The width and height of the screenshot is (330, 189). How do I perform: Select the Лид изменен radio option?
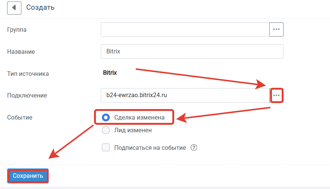106,130
